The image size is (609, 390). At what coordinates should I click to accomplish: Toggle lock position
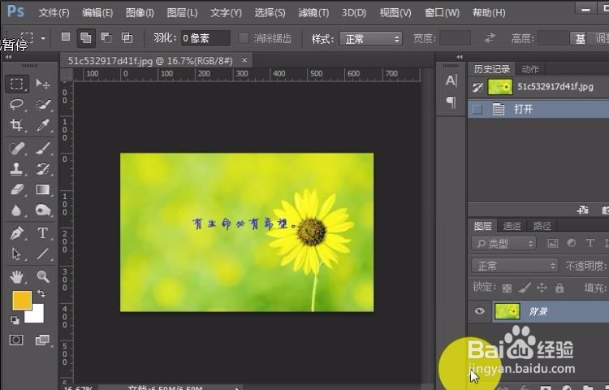point(542,288)
